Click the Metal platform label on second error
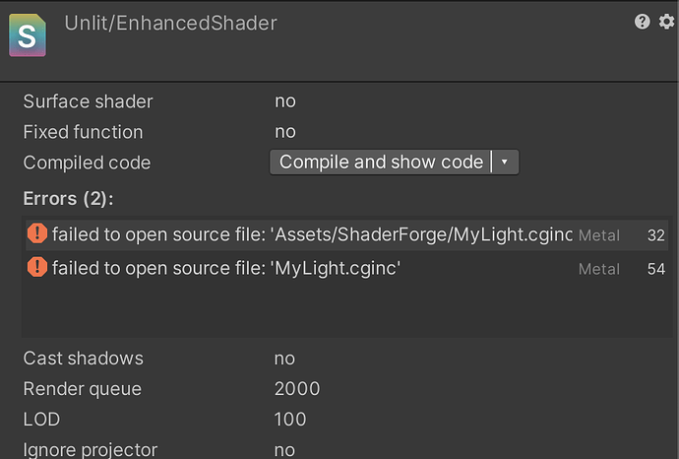679x459 pixels. coord(599,269)
